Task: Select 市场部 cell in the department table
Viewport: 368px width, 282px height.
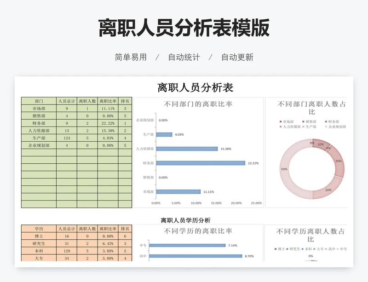Action: click(x=39, y=109)
